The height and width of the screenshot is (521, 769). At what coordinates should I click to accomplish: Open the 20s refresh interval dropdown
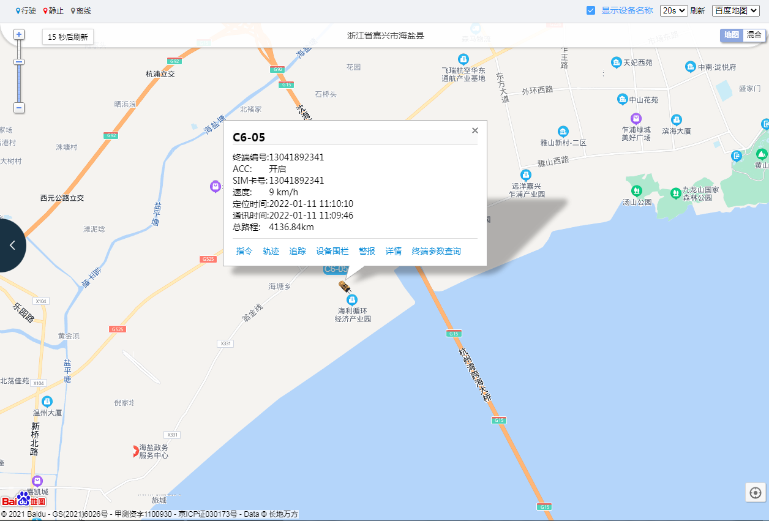673,10
